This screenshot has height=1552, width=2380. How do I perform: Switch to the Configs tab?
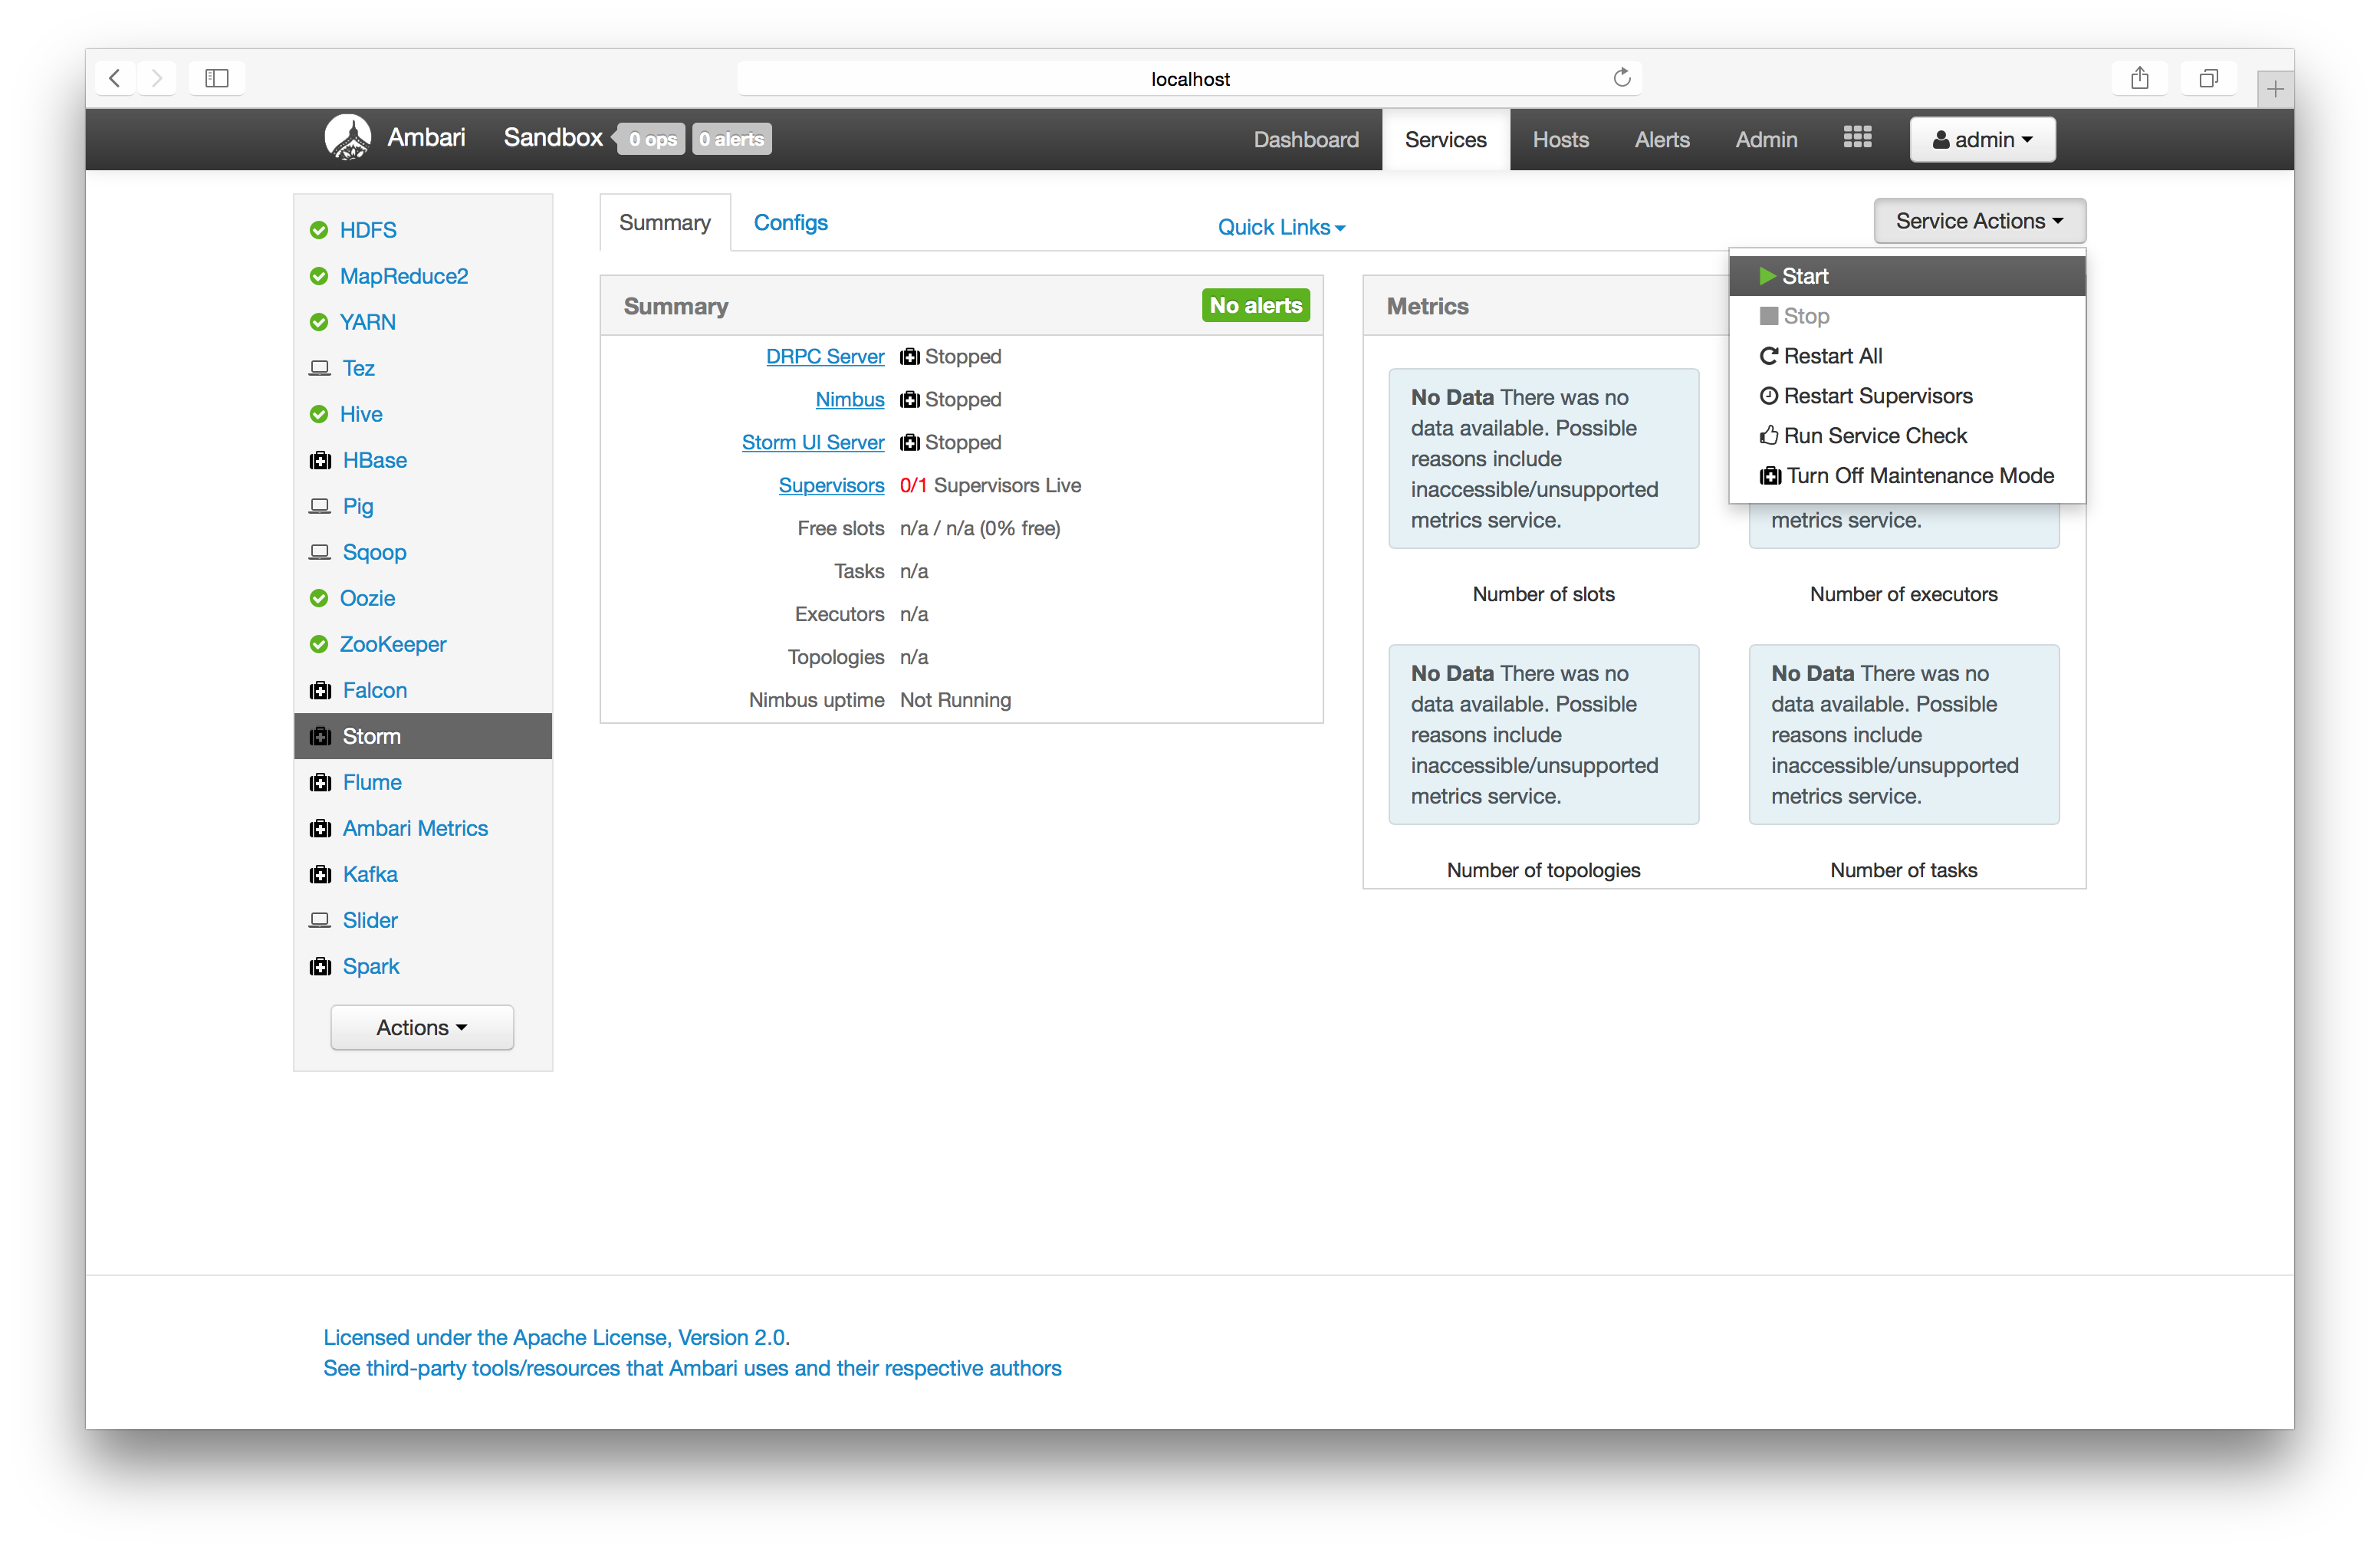[x=790, y=222]
